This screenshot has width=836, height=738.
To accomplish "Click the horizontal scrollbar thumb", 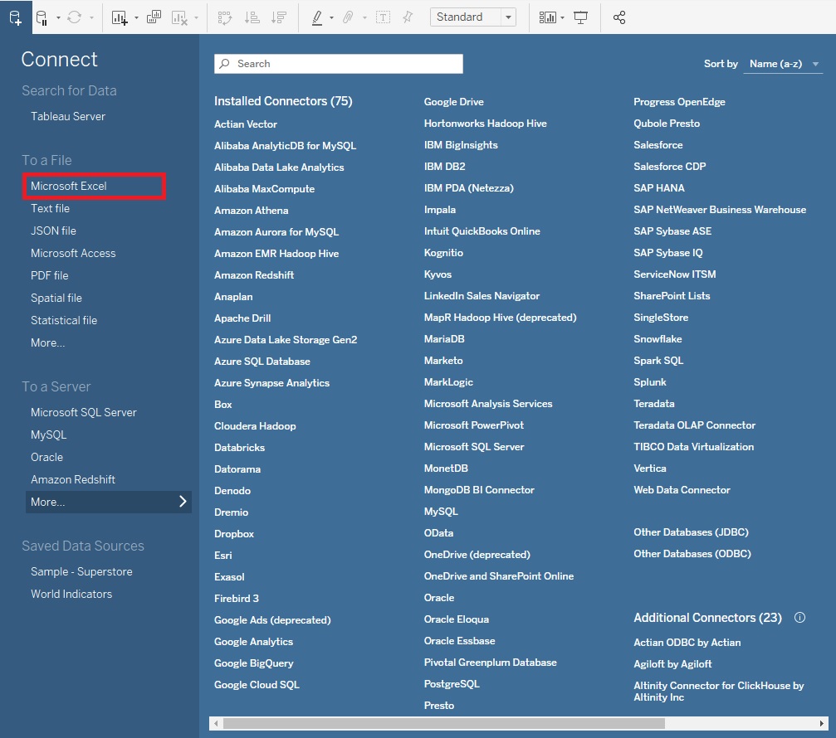I will [443, 723].
